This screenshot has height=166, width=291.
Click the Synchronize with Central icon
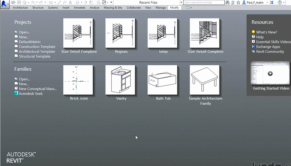point(25,2)
